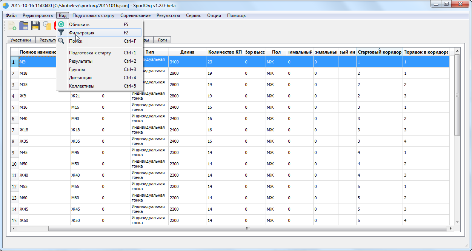Sort by Стартовый коридор column header
The height and width of the screenshot is (251, 472).
[380, 52]
